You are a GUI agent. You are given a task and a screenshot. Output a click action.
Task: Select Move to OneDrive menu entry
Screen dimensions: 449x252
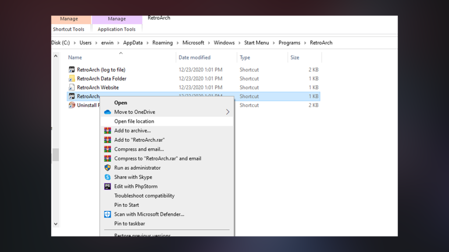[167, 112]
